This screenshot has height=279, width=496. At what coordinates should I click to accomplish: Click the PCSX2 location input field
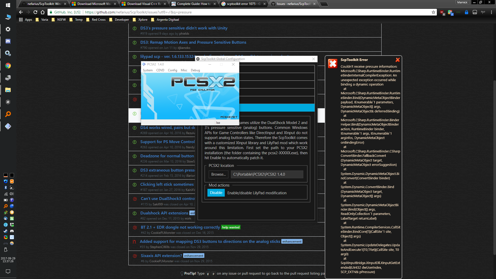point(267,174)
